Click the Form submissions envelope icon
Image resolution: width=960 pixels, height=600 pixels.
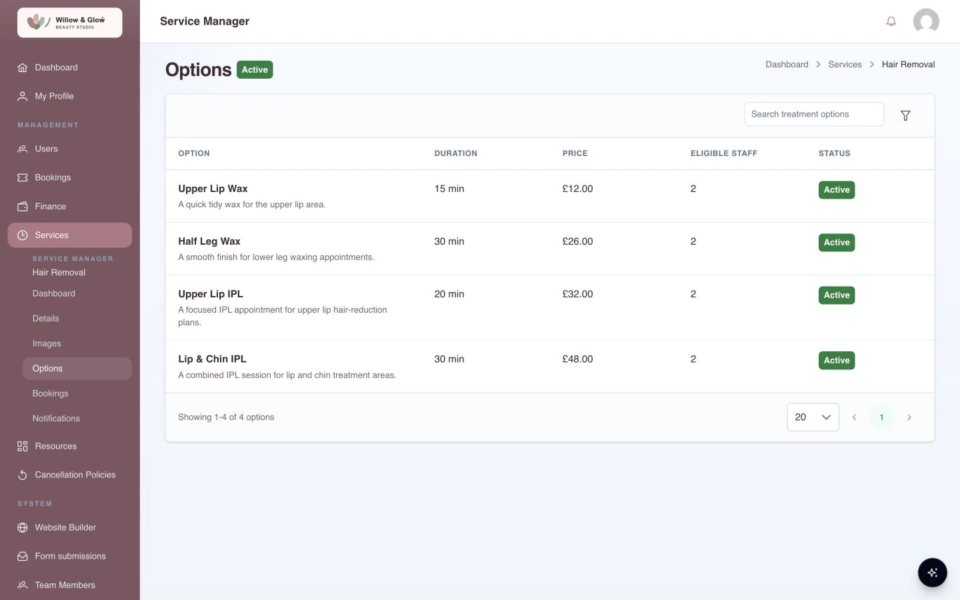[x=23, y=556]
